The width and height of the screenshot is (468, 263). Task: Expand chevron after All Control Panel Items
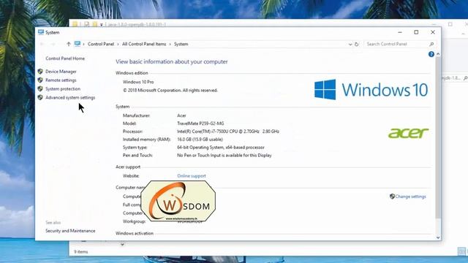pyautogui.click(x=170, y=44)
